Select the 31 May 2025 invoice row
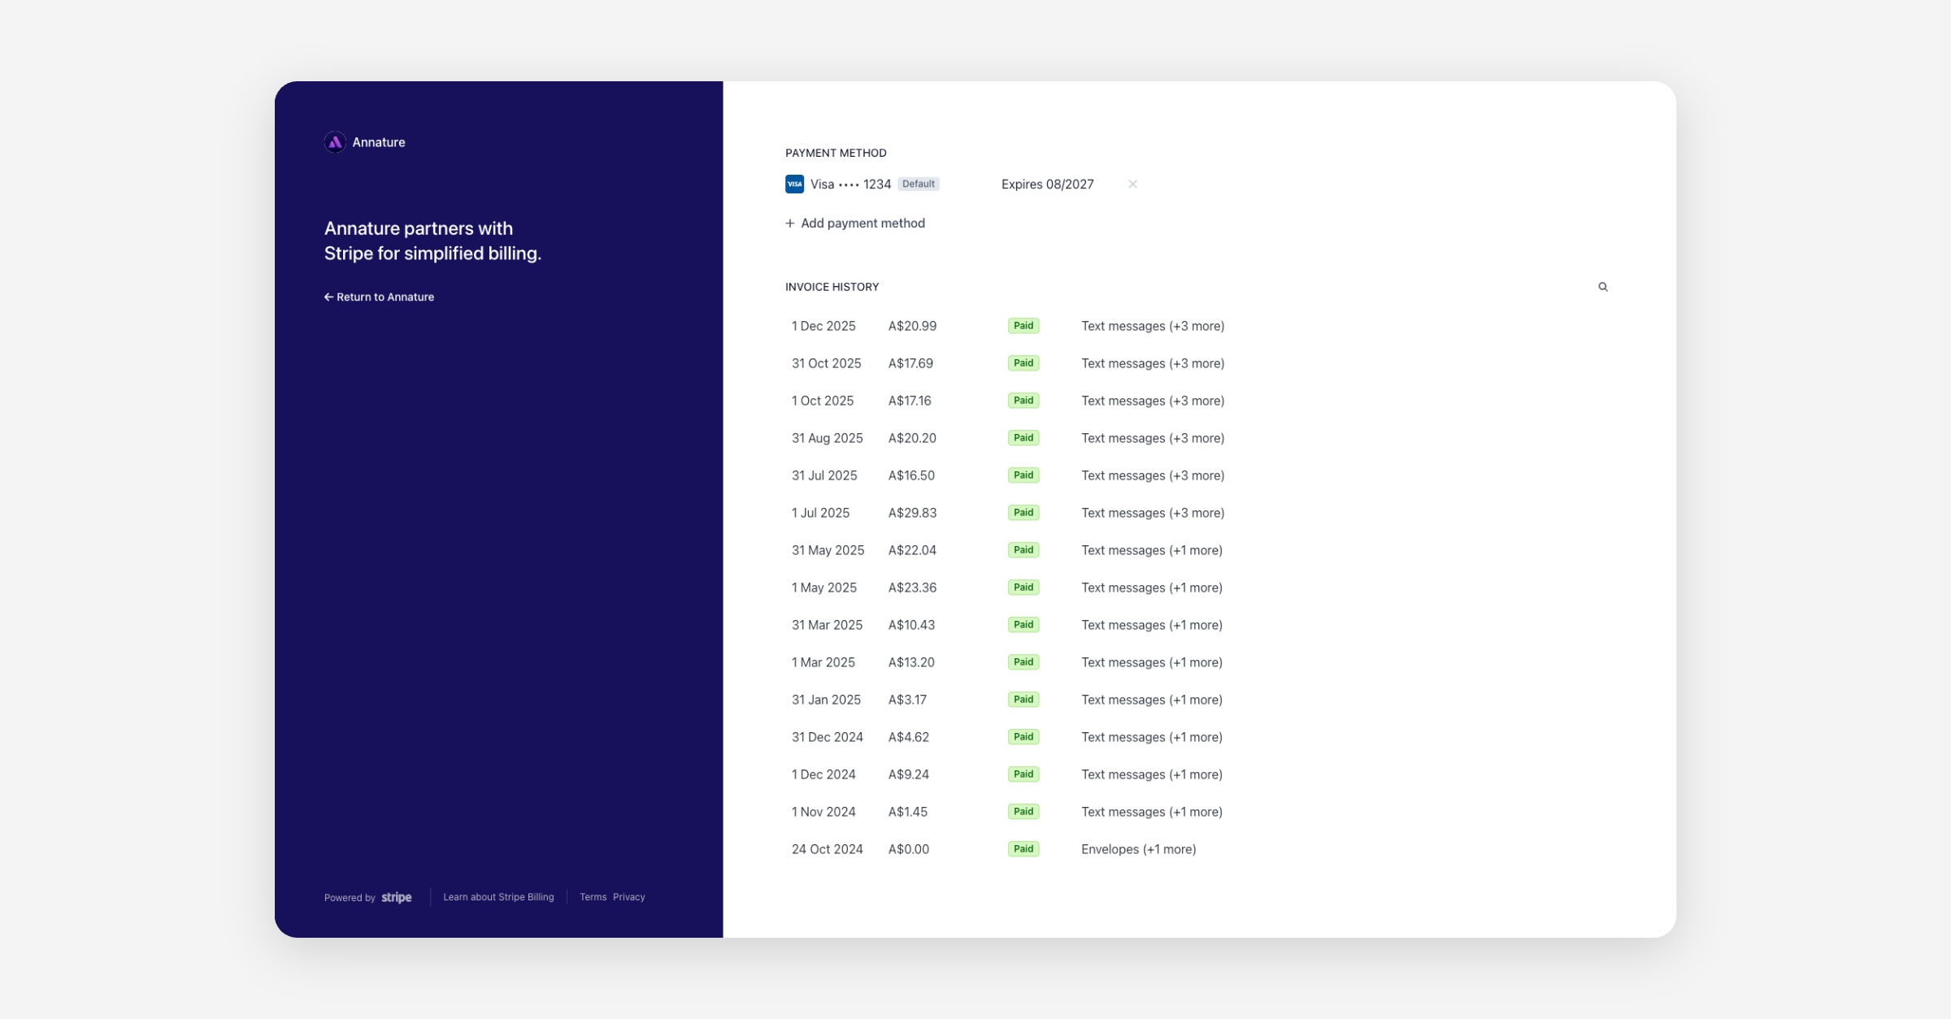 tap(828, 550)
